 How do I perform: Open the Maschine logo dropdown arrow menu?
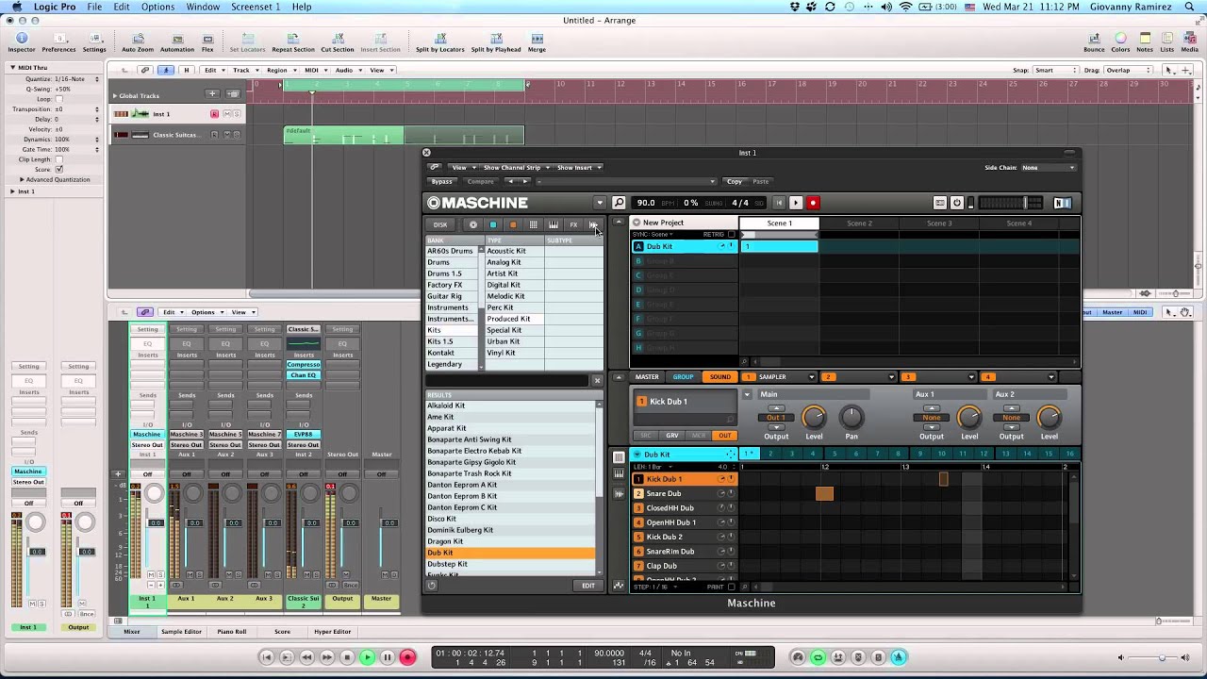click(x=599, y=203)
